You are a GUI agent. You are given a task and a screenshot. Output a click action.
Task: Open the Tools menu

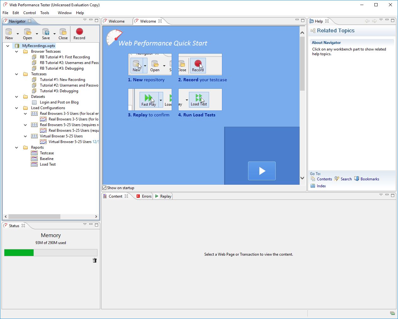tap(44, 13)
